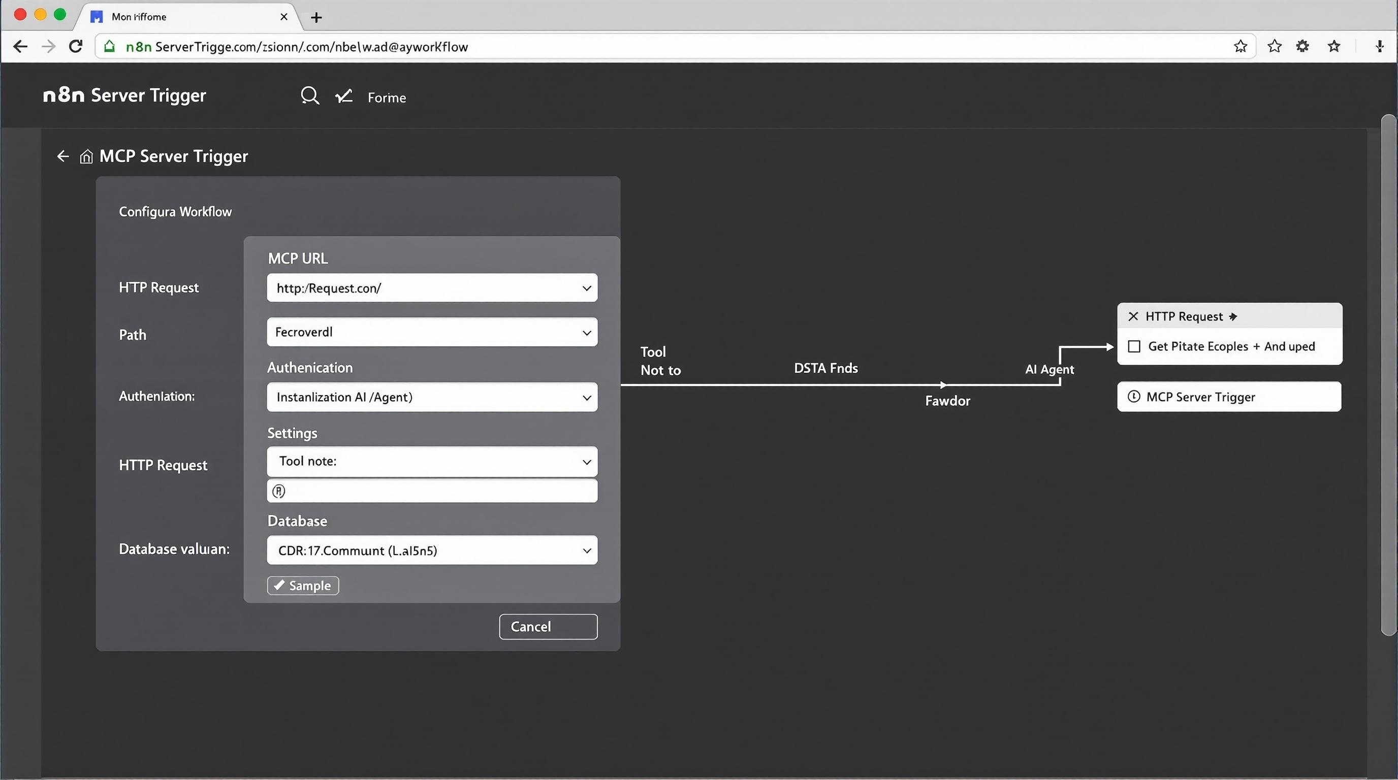This screenshot has width=1398, height=780.
Task: Bookmark page using star inside address bar
Action: [1240, 47]
